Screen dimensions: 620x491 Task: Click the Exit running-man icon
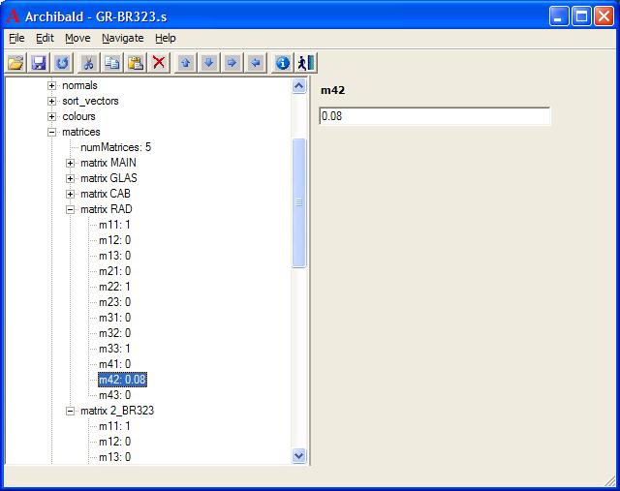306,62
